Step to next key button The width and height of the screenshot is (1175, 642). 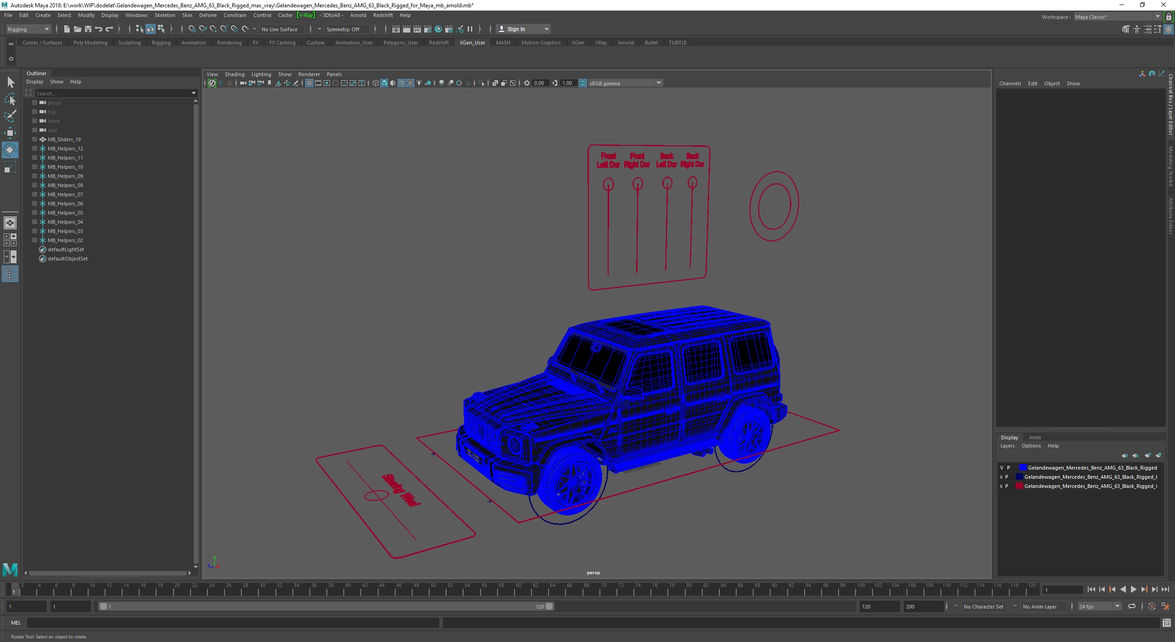[x=1144, y=590]
